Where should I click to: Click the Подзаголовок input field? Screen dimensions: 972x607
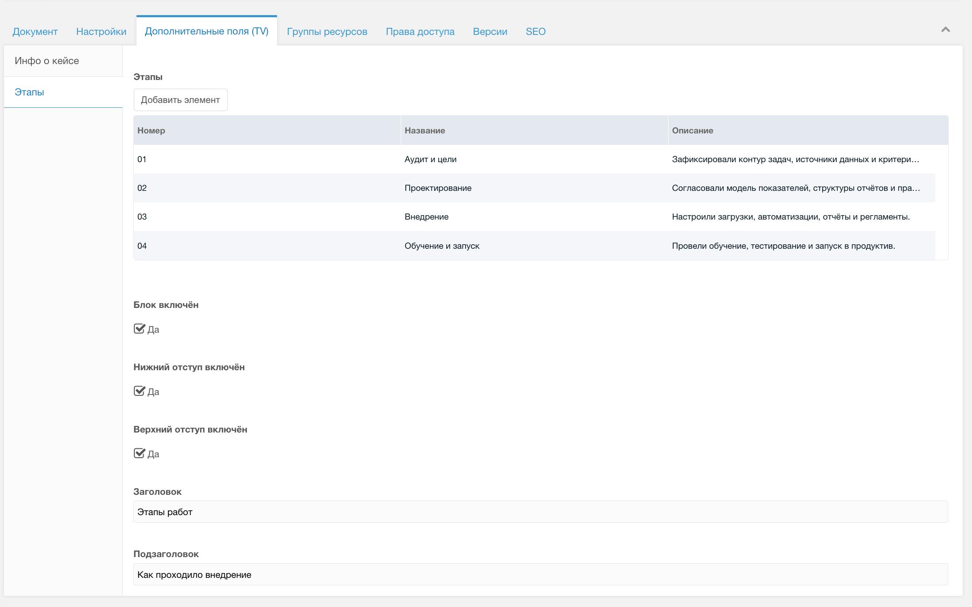[x=540, y=574]
